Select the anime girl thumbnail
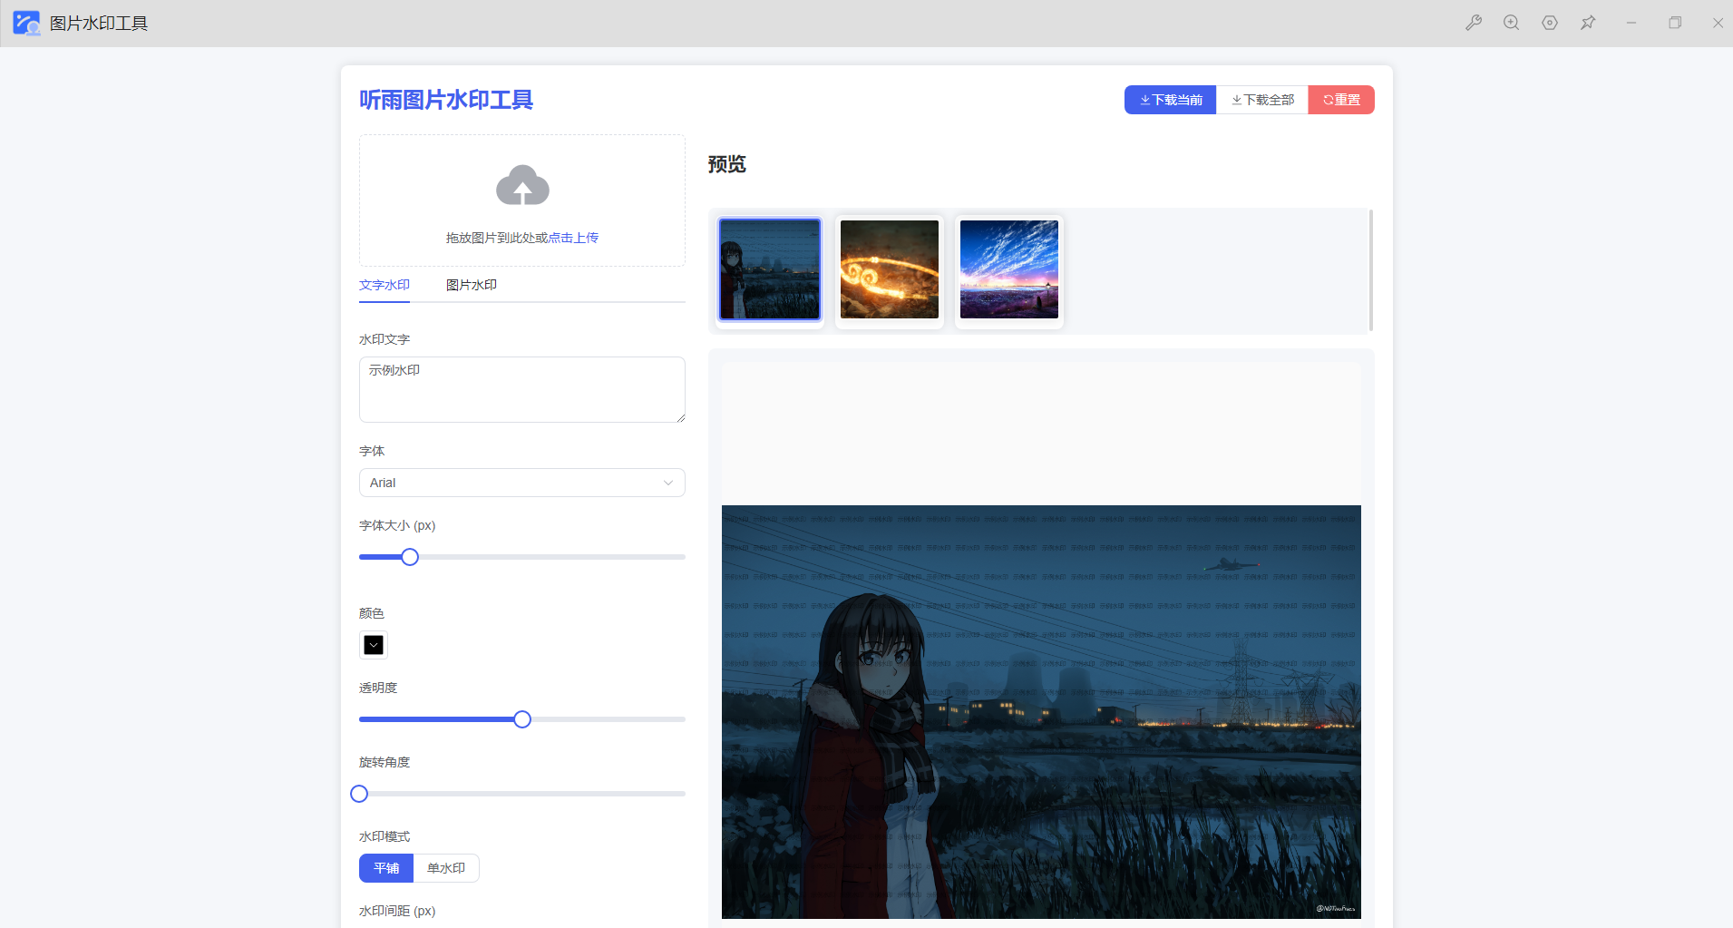The image size is (1733, 928). coord(770,269)
